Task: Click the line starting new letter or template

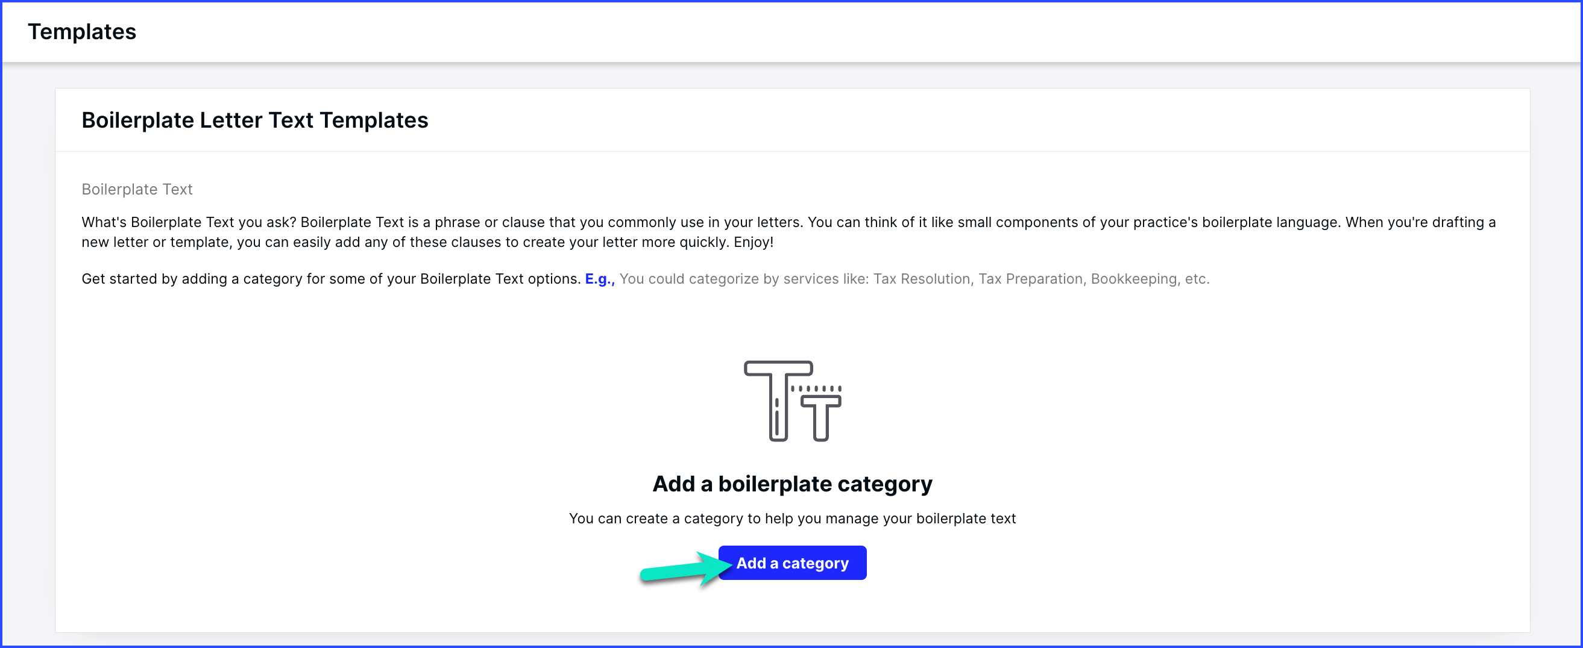Action: point(427,241)
